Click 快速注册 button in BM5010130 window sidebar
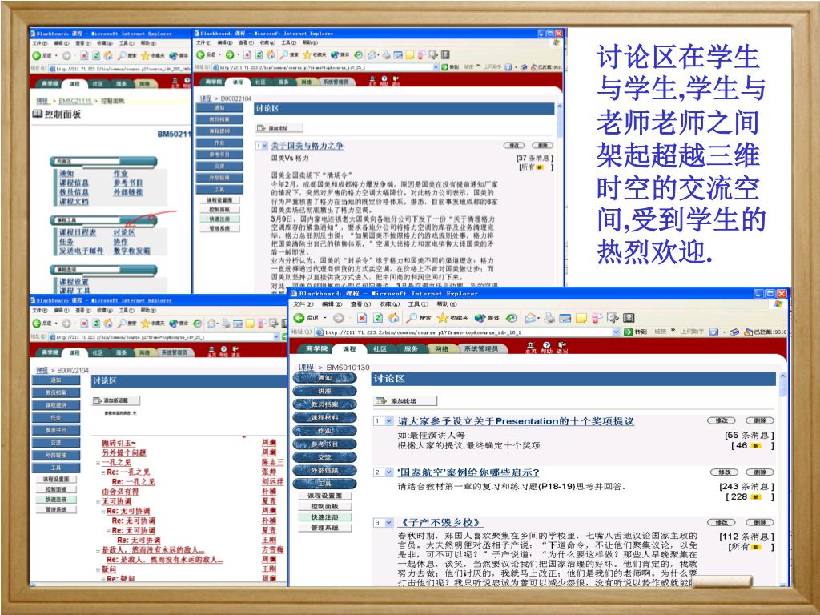This screenshot has height=615, width=820. pos(325,517)
